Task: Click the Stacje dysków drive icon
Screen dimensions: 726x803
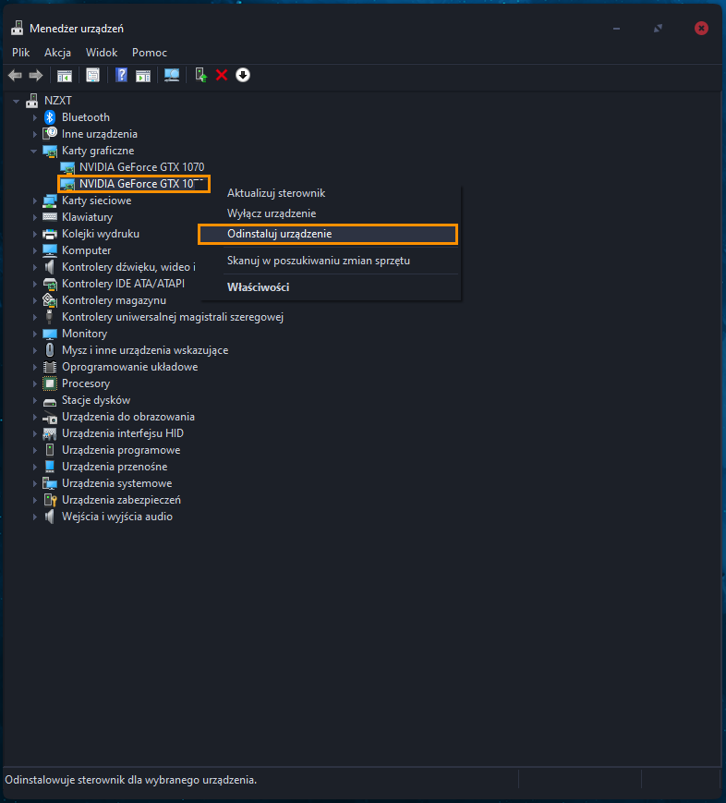Action: pos(50,401)
